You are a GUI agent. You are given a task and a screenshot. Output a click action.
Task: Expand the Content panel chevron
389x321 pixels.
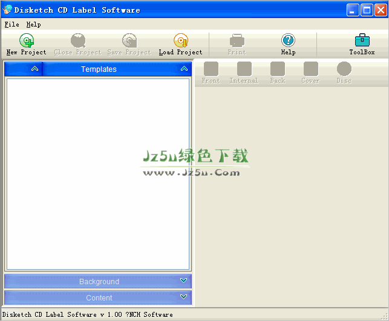(183, 297)
